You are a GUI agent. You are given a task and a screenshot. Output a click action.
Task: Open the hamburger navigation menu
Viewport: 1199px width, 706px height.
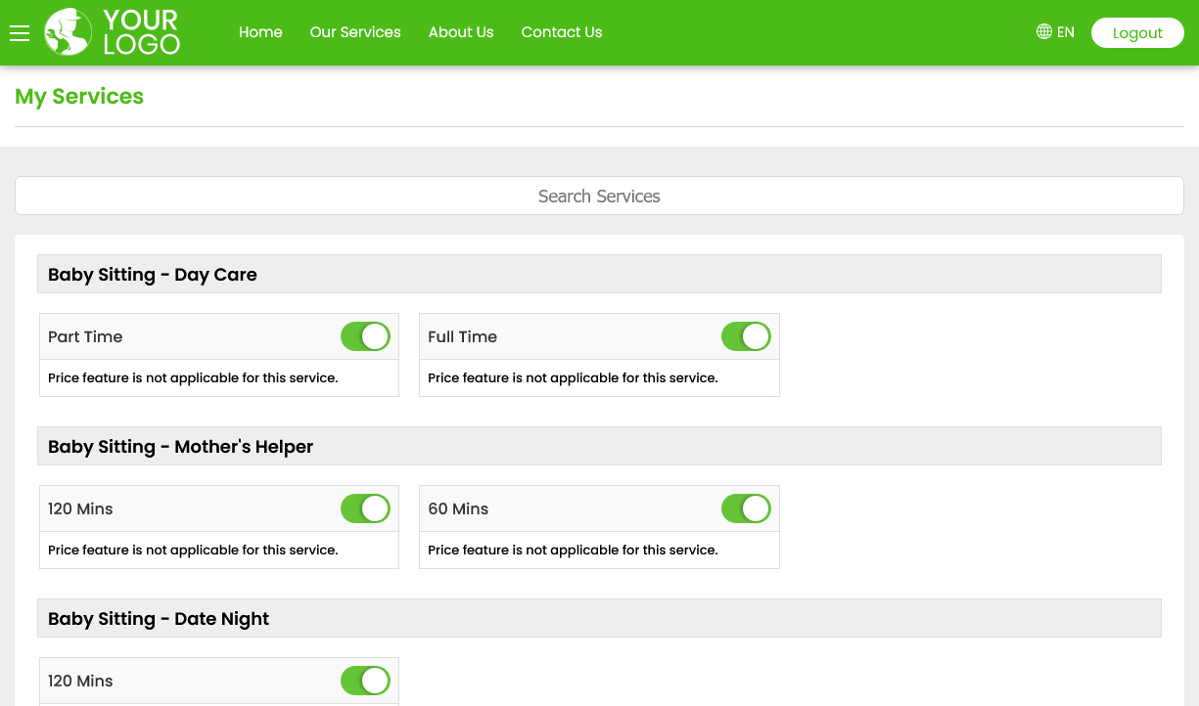(20, 32)
